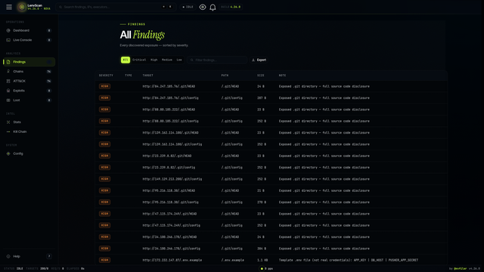Click the '1.1 KB' size cell
Screen dimensions: 484x272
click(262, 260)
